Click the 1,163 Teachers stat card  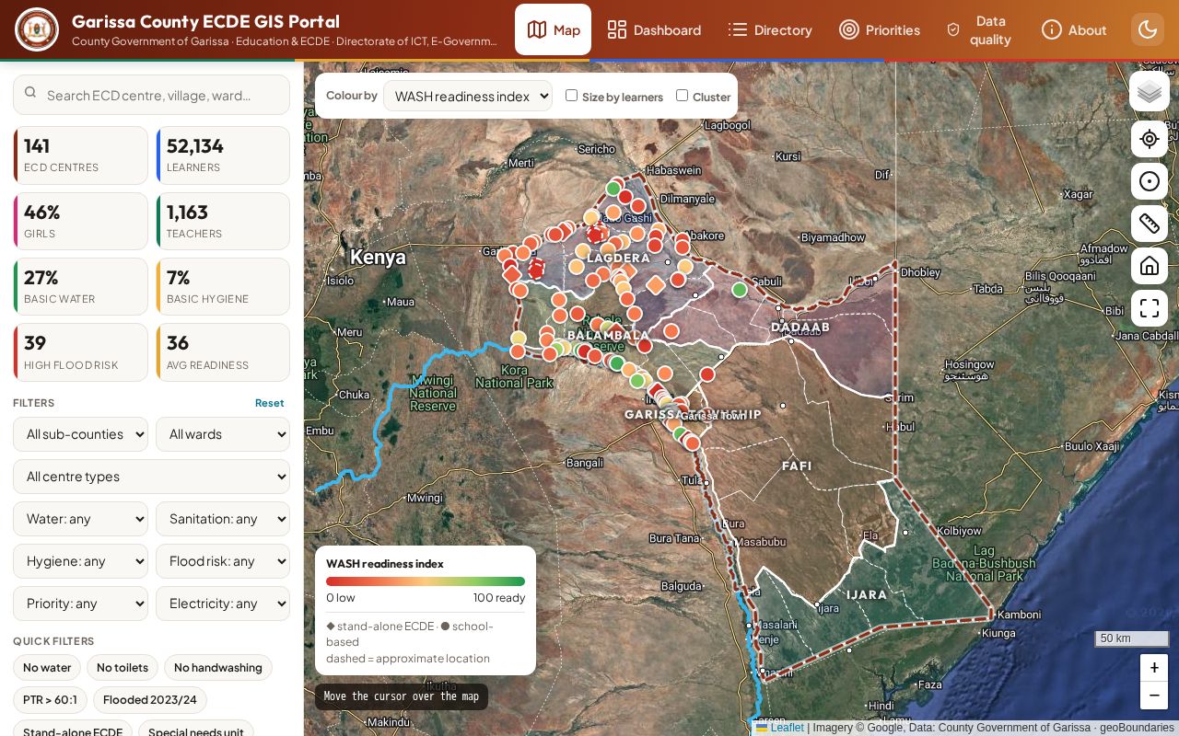(x=223, y=221)
